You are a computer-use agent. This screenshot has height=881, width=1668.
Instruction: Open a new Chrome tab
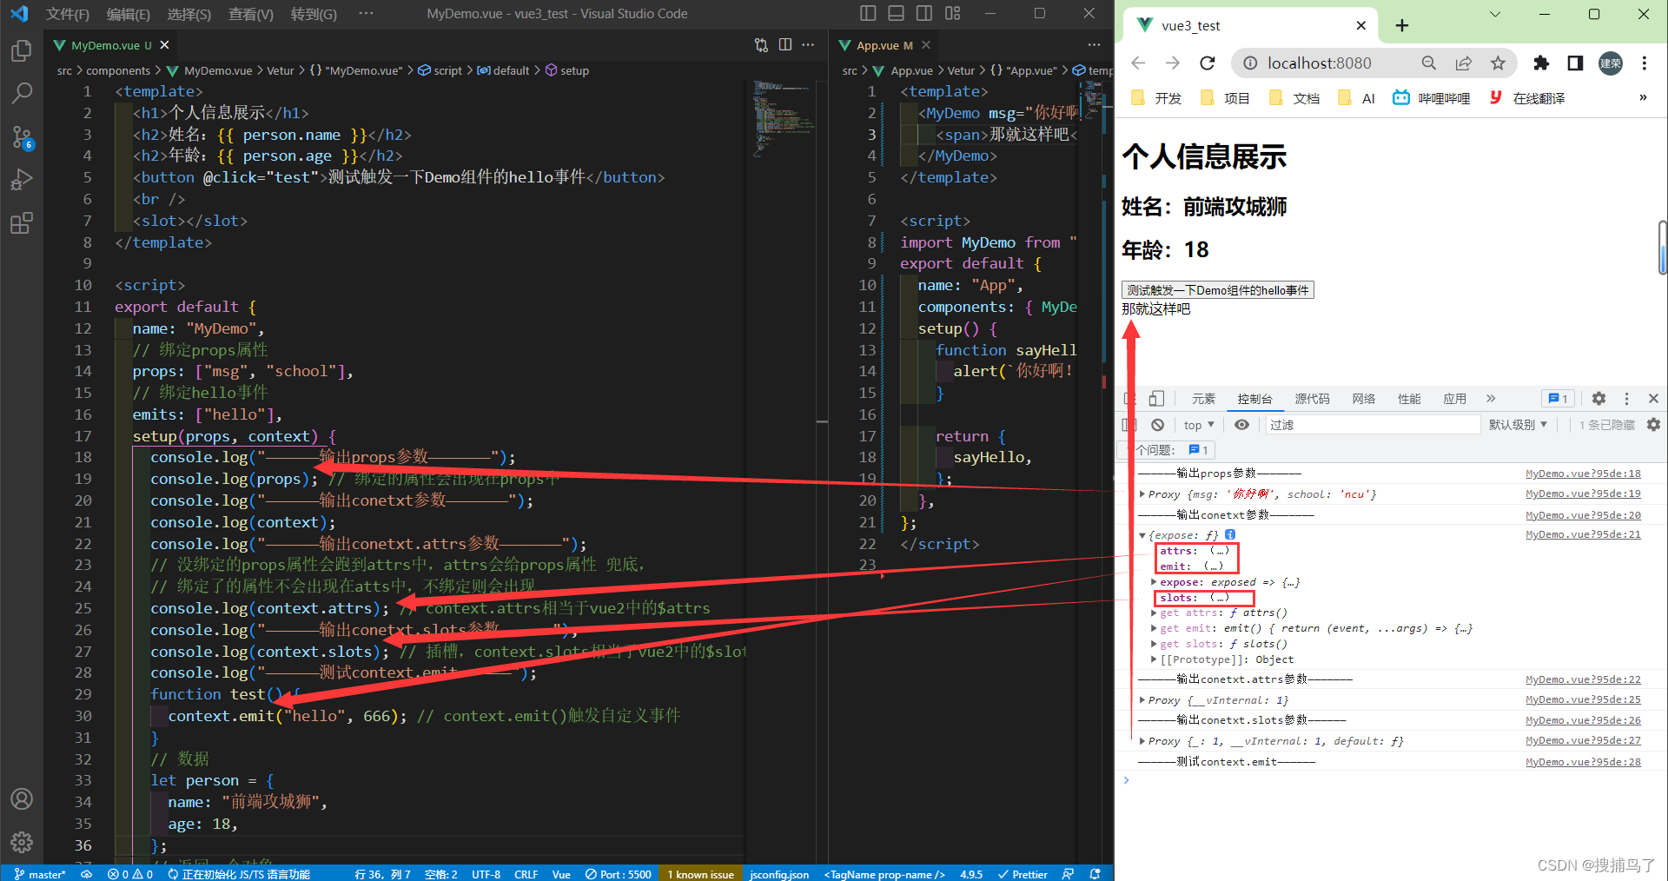click(1401, 25)
